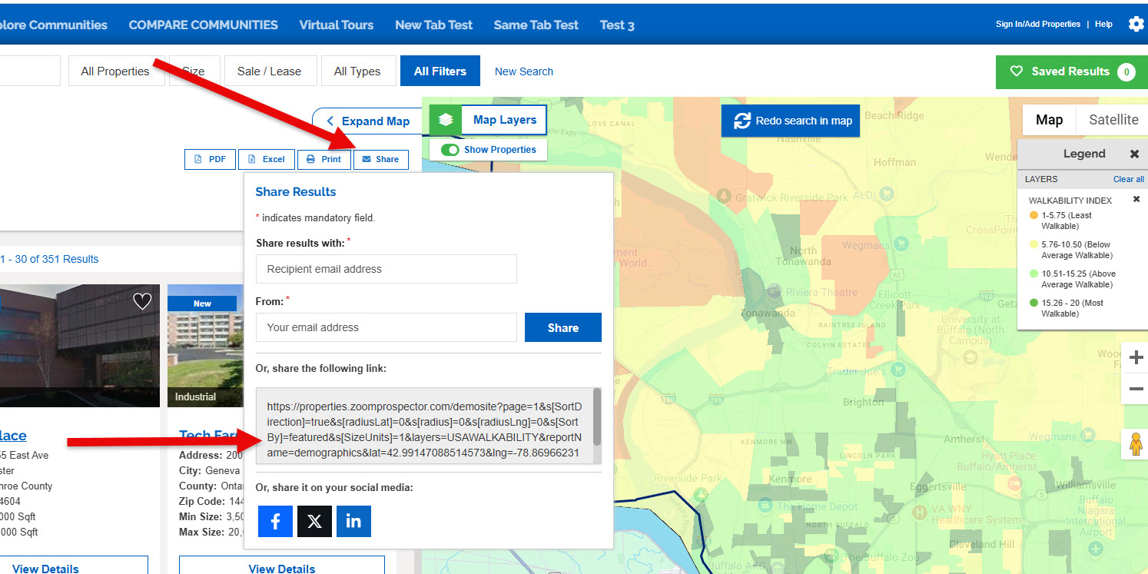The image size is (1148, 574).
Task: Open COMPARE COMMUNITIES in the navigation bar
Action: tap(203, 25)
